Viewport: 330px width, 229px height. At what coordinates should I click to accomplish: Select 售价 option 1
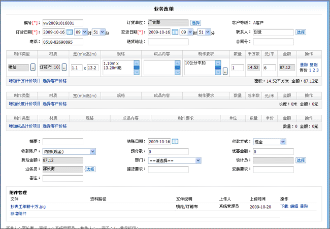pyautogui.click(x=310, y=70)
